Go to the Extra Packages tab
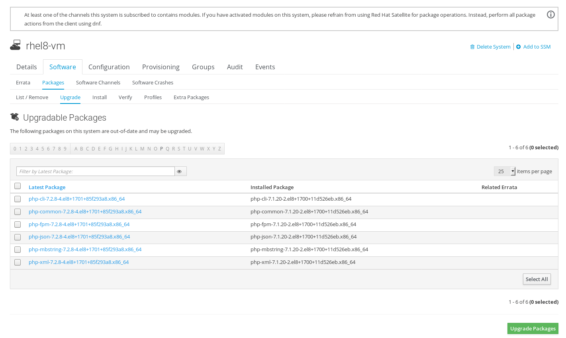 pyautogui.click(x=191, y=98)
